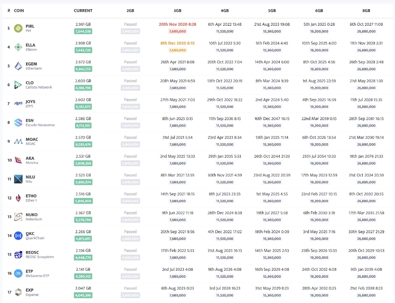
Task: Click the 4GB column header
Action: point(225,10)
